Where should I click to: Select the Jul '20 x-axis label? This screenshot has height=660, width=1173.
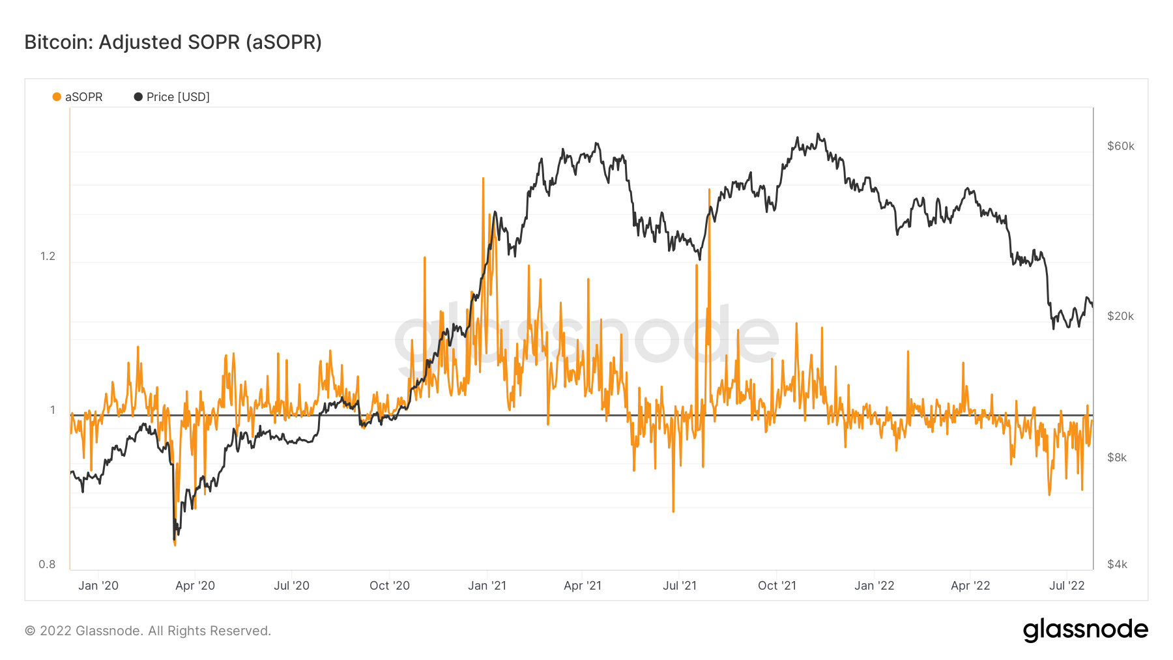(291, 586)
